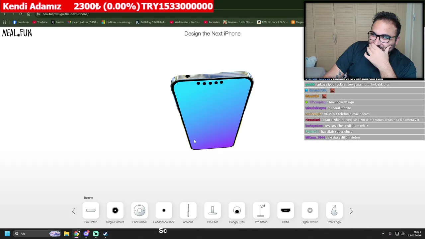Switch to Chrome on taskbar

point(76,234)
